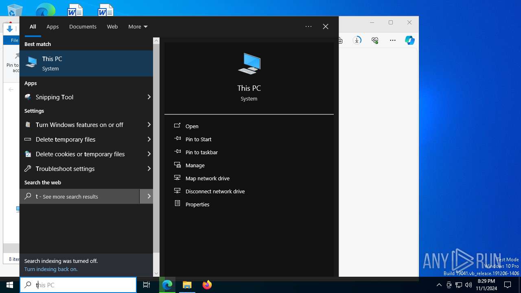The width and height of the screenshot is (521, 293).
Task: Choose Open in the This PC actions
Action: click(192, 126)
